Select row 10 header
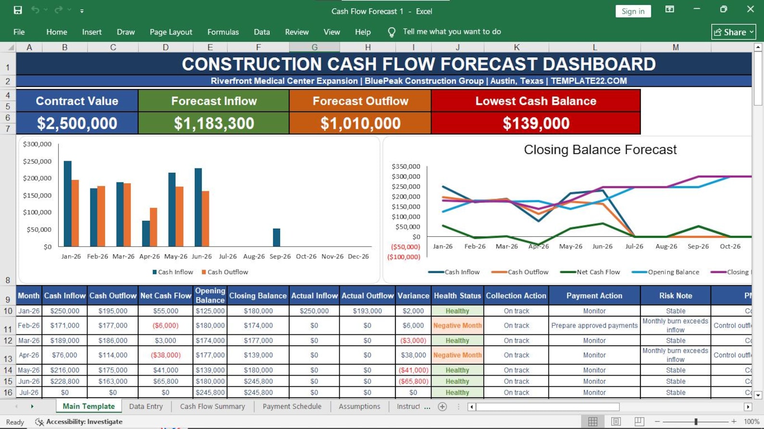Image resolution: width=764 pixels, height=429 pixels. click(x=8, y=311)
